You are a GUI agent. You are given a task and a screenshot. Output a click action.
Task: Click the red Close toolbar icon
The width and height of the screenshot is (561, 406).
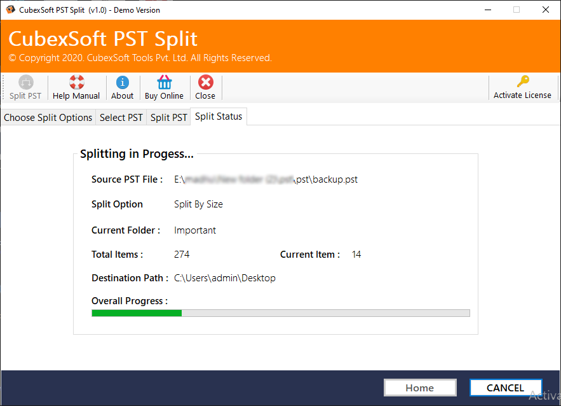(206, 83)
